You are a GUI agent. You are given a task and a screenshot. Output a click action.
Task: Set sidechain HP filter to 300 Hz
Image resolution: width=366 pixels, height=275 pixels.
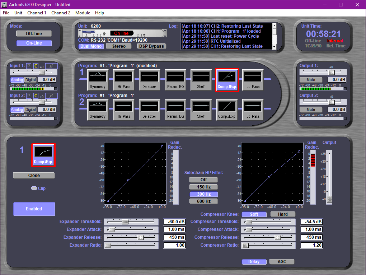(204, 194)
